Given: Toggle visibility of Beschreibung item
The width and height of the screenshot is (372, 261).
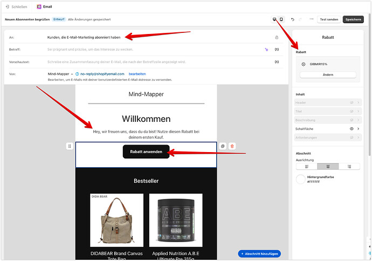Looking at the screenshot, I should (x=352, y=120).
